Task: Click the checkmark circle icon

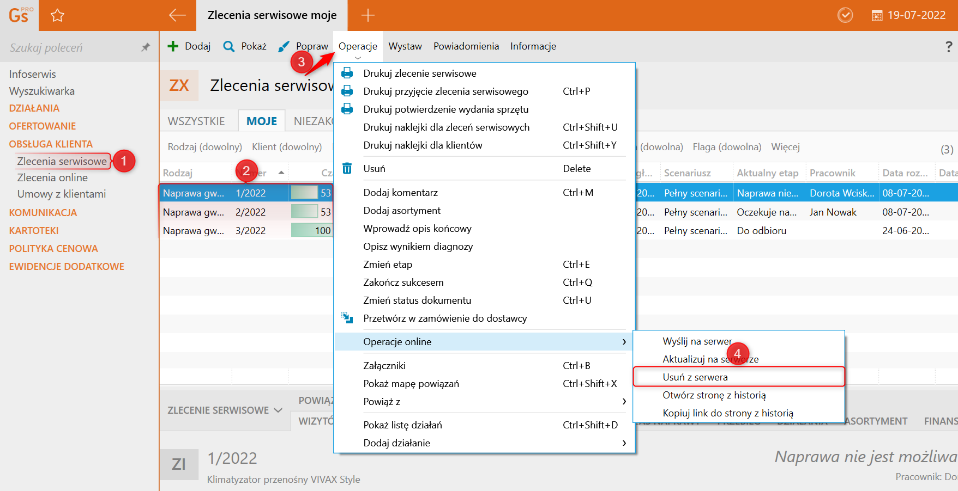Action: coord(845,15)
